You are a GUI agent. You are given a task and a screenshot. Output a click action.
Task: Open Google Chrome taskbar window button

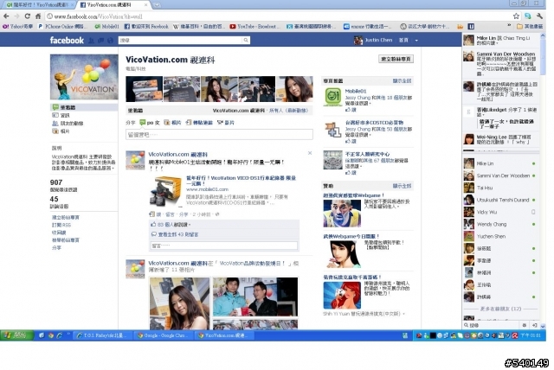point(162,335)
